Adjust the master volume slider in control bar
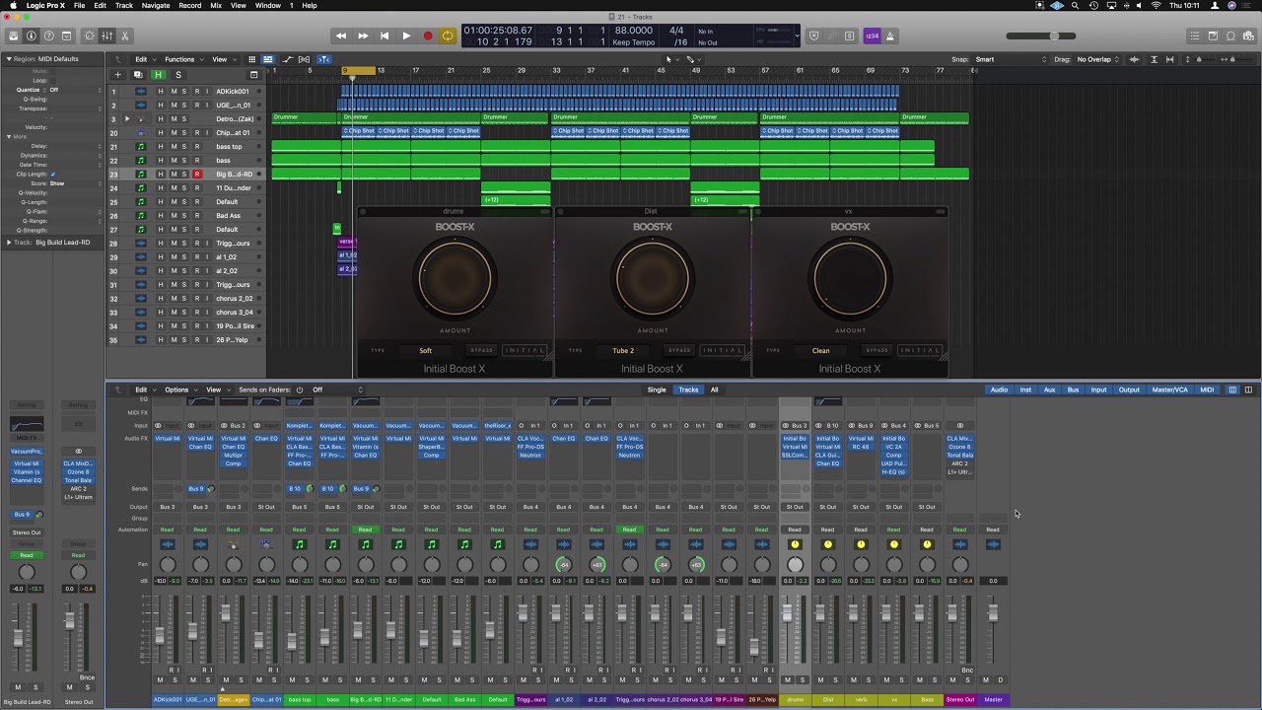This screenshot has width=1262, height=710. (1054, 36)
